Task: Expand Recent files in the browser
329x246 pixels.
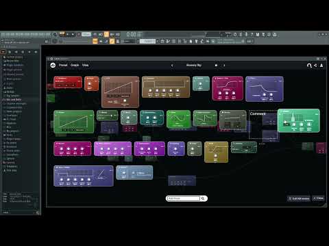Action: [x=12, y=61]
